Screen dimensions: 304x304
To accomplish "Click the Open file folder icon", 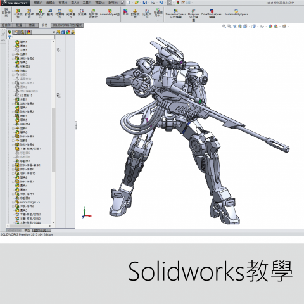I will coord(137,3).
